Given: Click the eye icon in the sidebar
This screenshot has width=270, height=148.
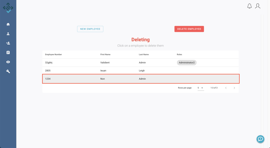Looking at the screenshot, I should [8, 62].
